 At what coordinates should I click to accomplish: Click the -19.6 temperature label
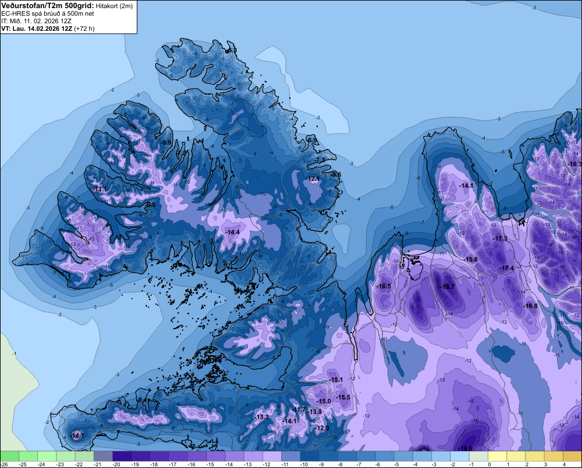coord(466,448)
